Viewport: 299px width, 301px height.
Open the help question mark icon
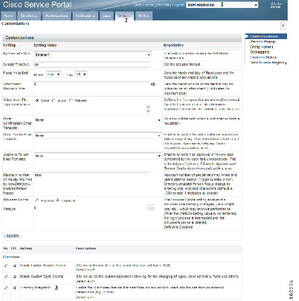pos(283,26)
